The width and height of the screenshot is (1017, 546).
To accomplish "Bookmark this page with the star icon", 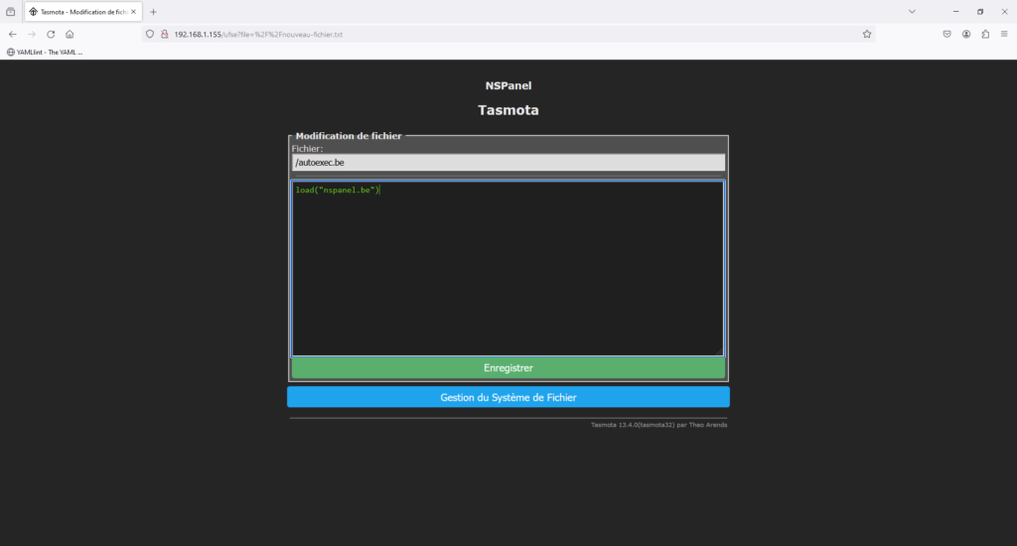I will click(867, 35).
